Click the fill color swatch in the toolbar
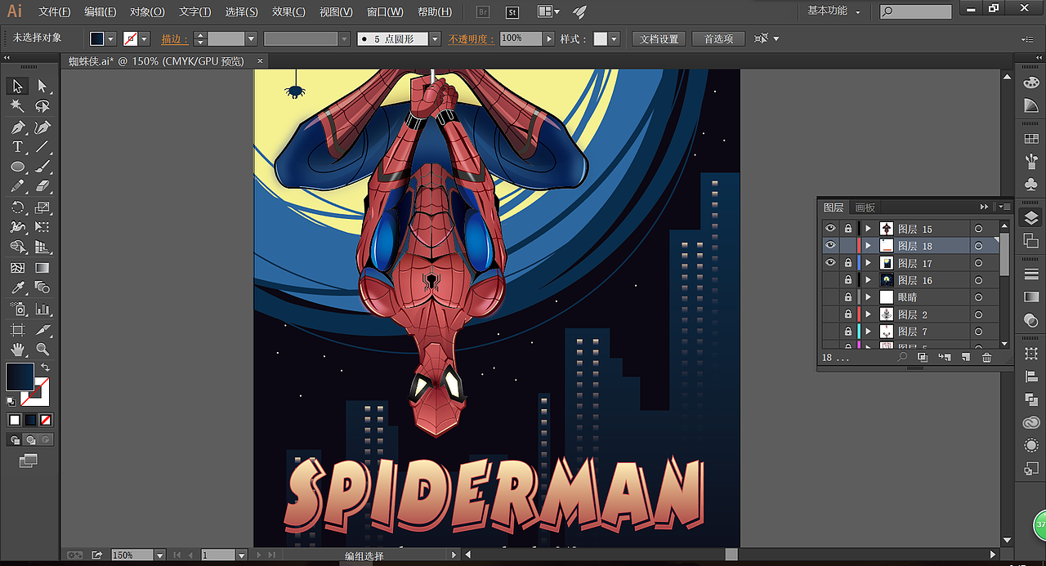The image size is (1046, 566). [20, 378]
